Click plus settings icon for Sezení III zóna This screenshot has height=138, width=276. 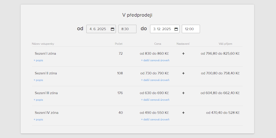[183, 93]
